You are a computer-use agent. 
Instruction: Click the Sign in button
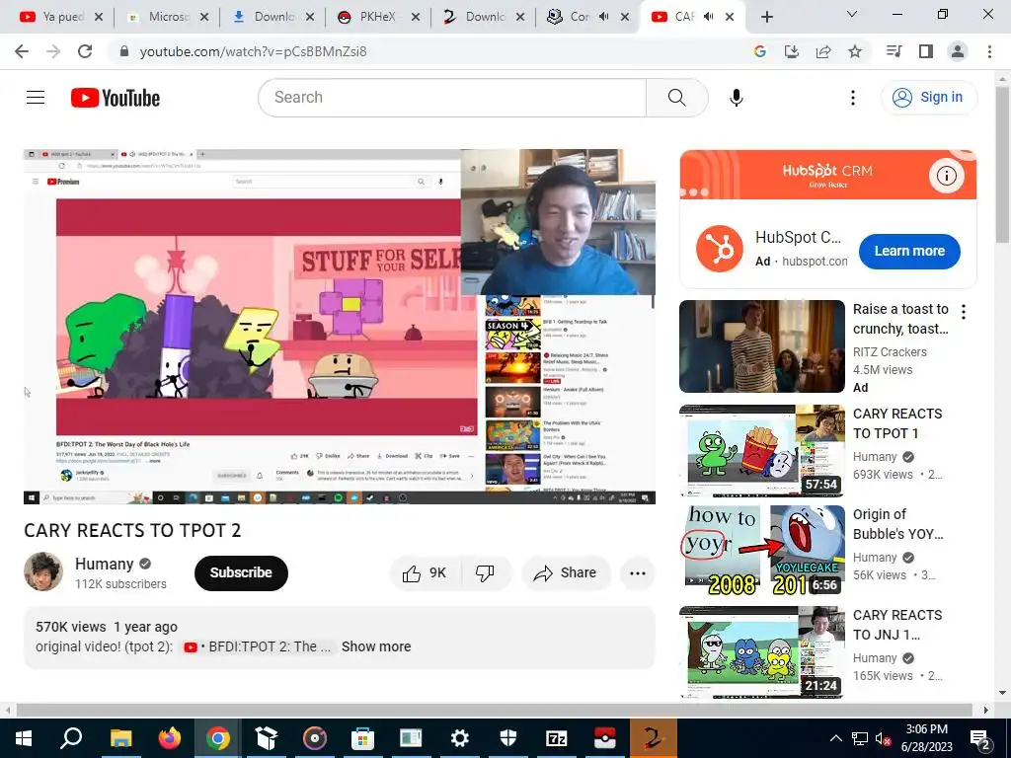click(928, 98)
